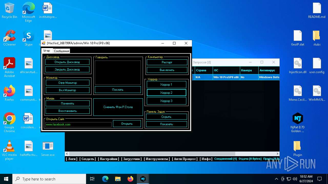Click the Страна column header
328x184 pixels.
(x=204, y=70)
